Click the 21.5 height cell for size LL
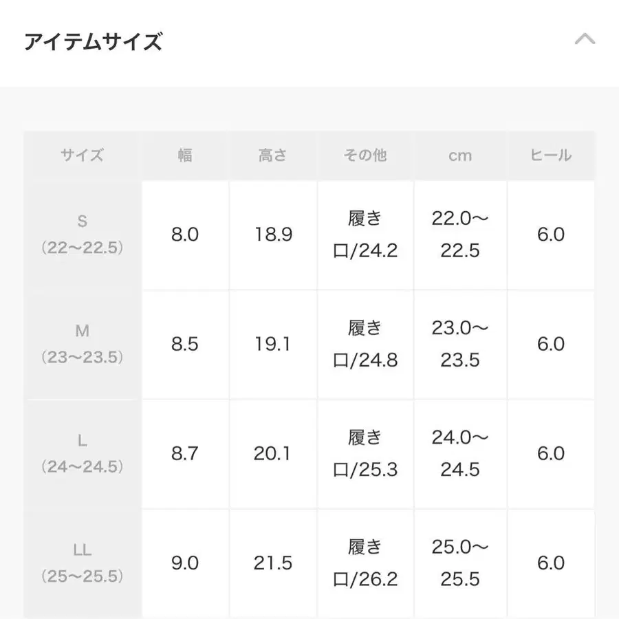This screenshot has height=619, width=619. [273, 563]
